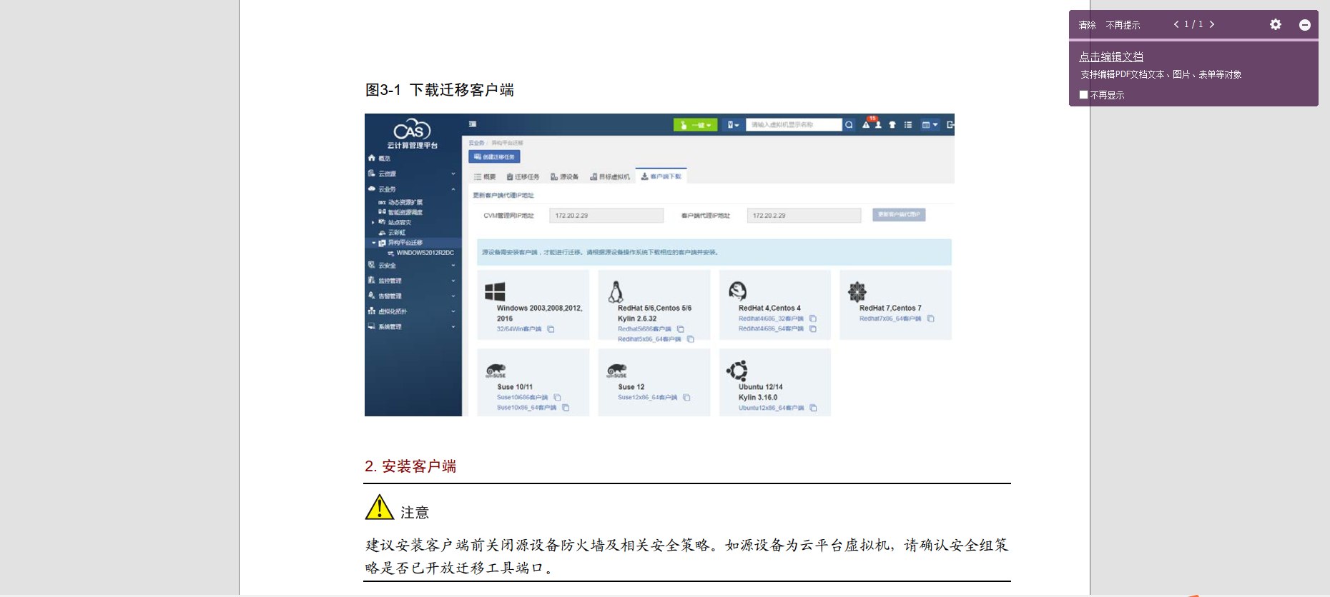Copy icon next to Ubuntu12x86_64客户端

point(814,408)
